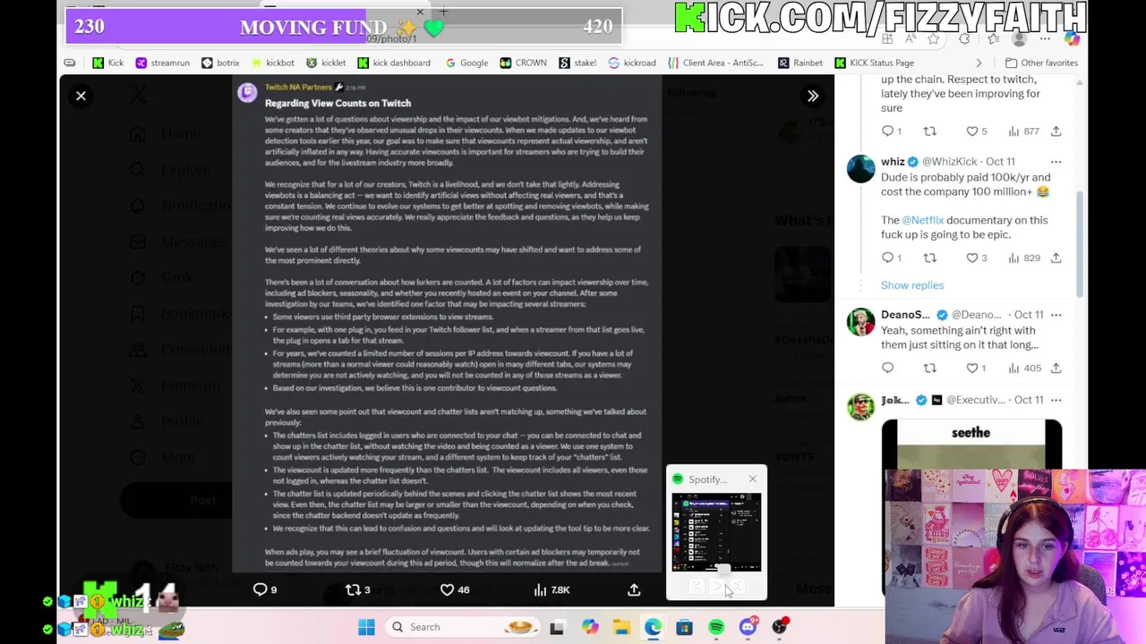Open the Other favorites folder
The image size is (1146, 644).
[x=1041, y=63]
